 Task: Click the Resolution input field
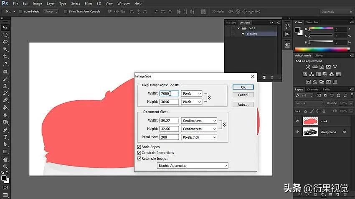tap(169, 137)
